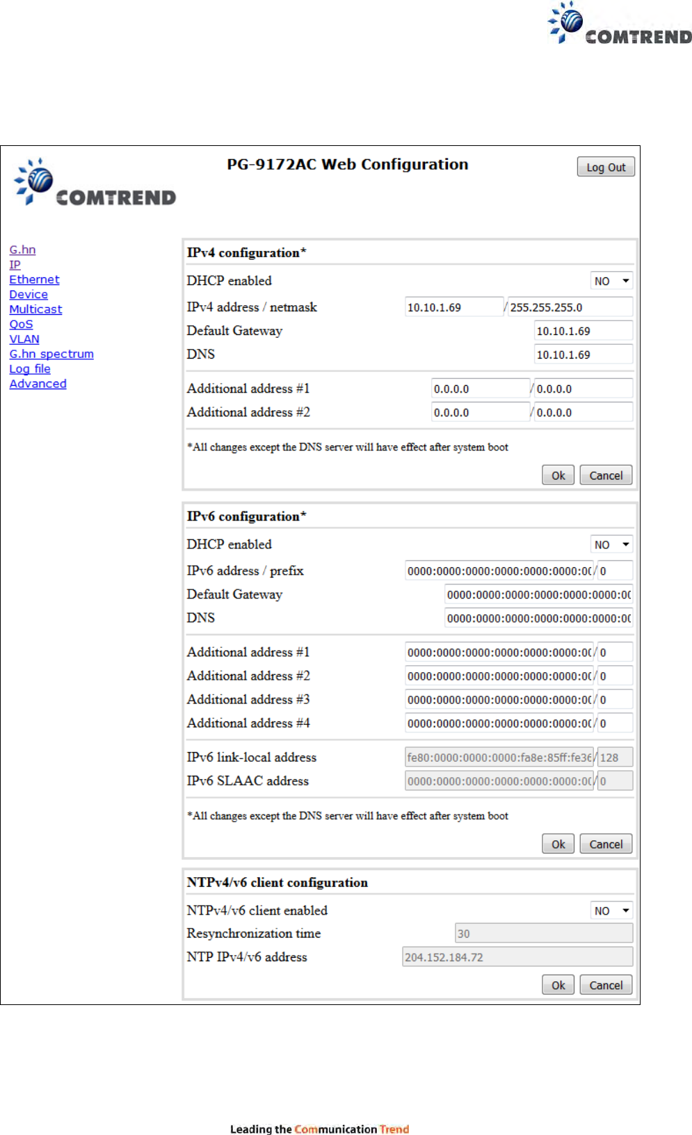692x1135 pixels.
Task: Click the IPv4 address field showing 10.10.1.69
Action: pyautogui.click(x=454, y=307)
